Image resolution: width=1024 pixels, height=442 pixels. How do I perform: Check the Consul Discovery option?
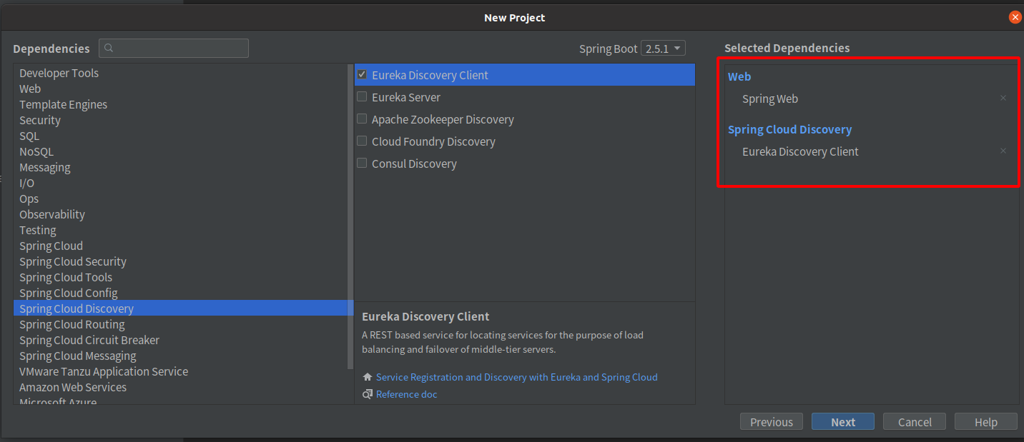pos(362,164)
